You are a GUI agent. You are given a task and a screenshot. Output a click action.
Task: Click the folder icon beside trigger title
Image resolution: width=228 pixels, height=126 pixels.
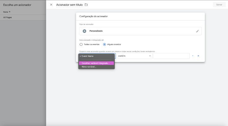pos(86,5)
